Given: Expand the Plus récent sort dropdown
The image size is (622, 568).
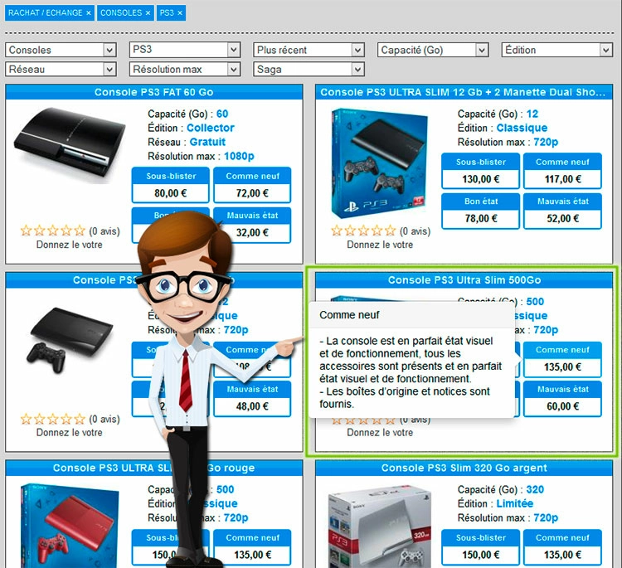Looking at the screenshot, I should [x=309, y=50].
